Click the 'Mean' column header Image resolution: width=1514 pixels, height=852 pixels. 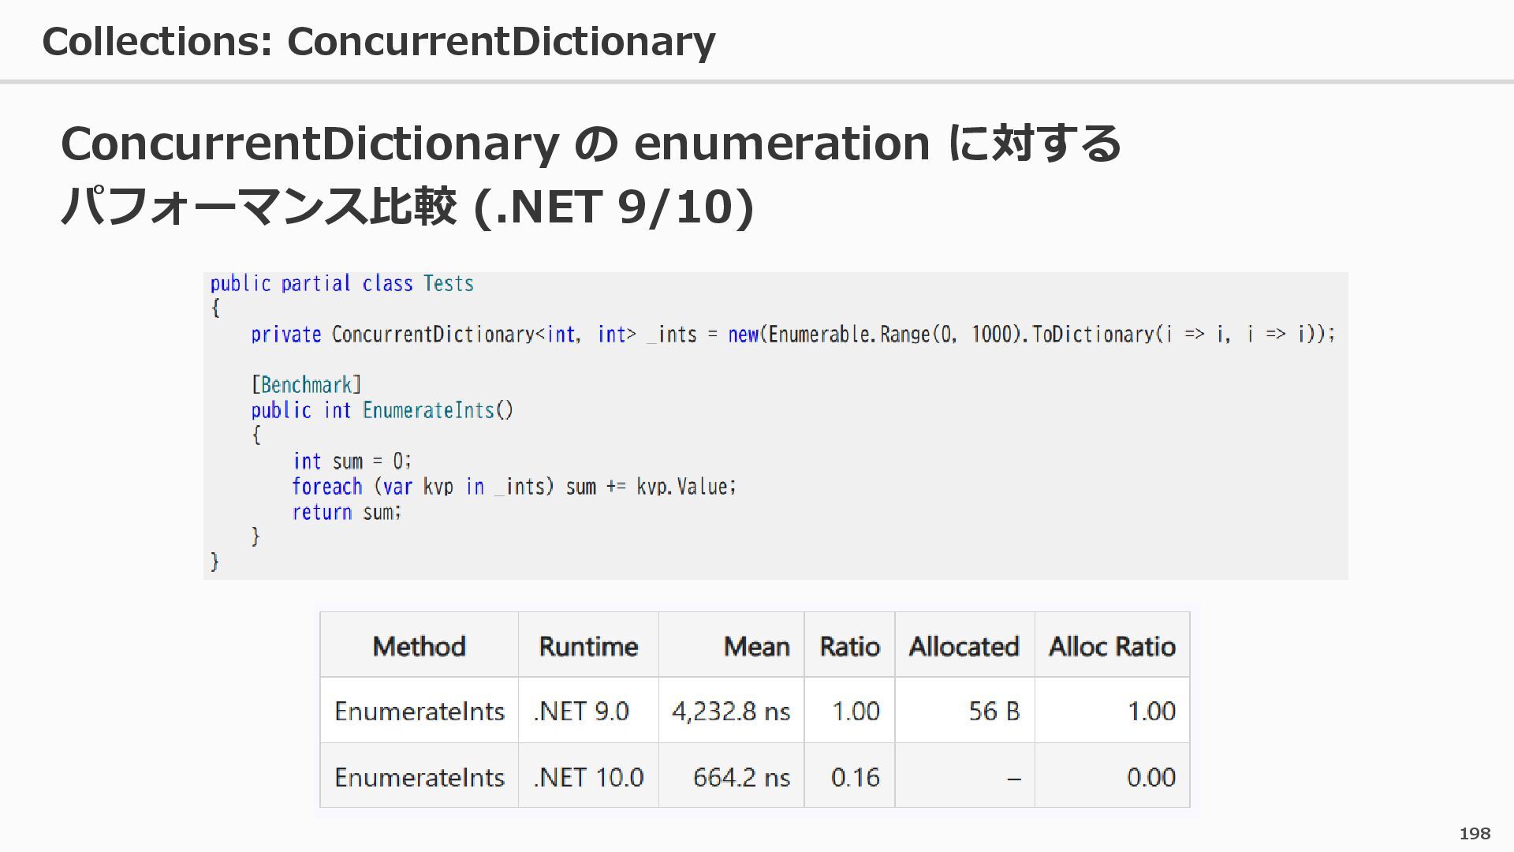(x=756, y=646)
